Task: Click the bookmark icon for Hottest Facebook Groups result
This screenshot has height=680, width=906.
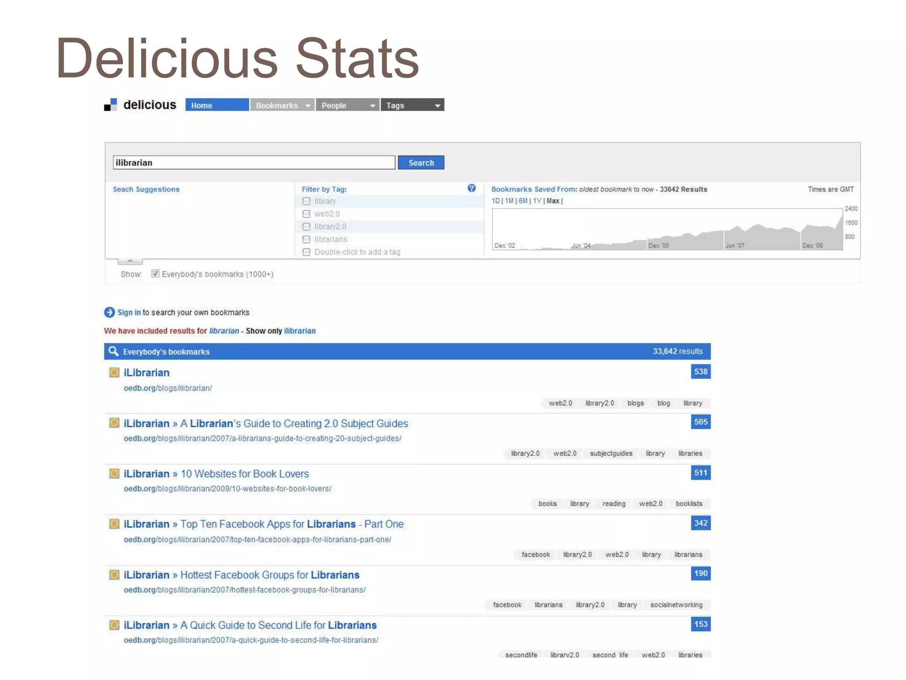Action: tap(114, 575)
